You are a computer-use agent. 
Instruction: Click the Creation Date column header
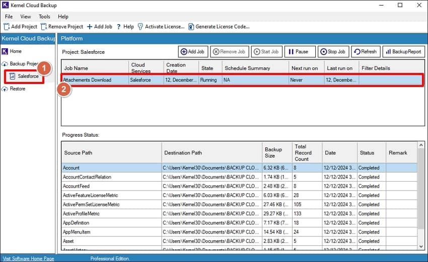[x=181, y=68]
